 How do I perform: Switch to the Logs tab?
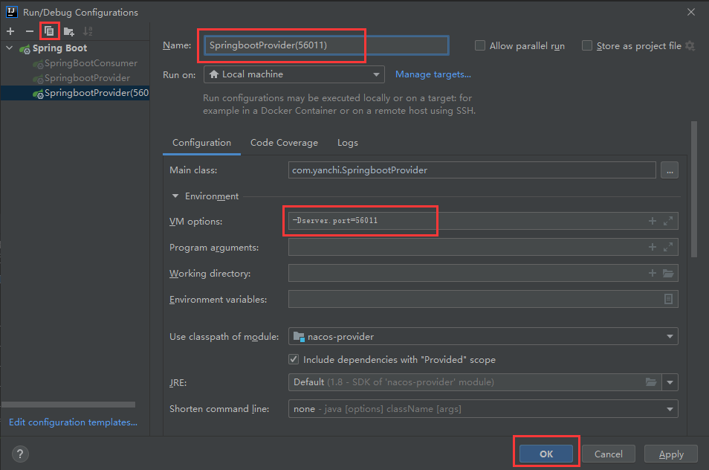tap(348, 143)
